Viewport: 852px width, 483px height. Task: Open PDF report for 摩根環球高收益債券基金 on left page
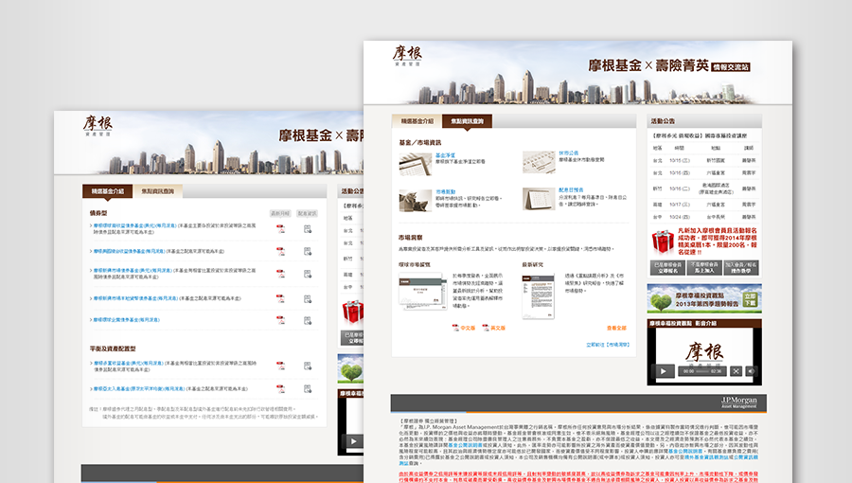(280, 229)
